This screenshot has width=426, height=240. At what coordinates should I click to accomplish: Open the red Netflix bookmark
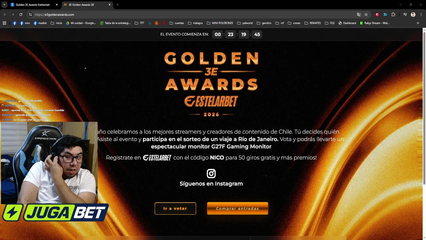(x=164, y=23)
